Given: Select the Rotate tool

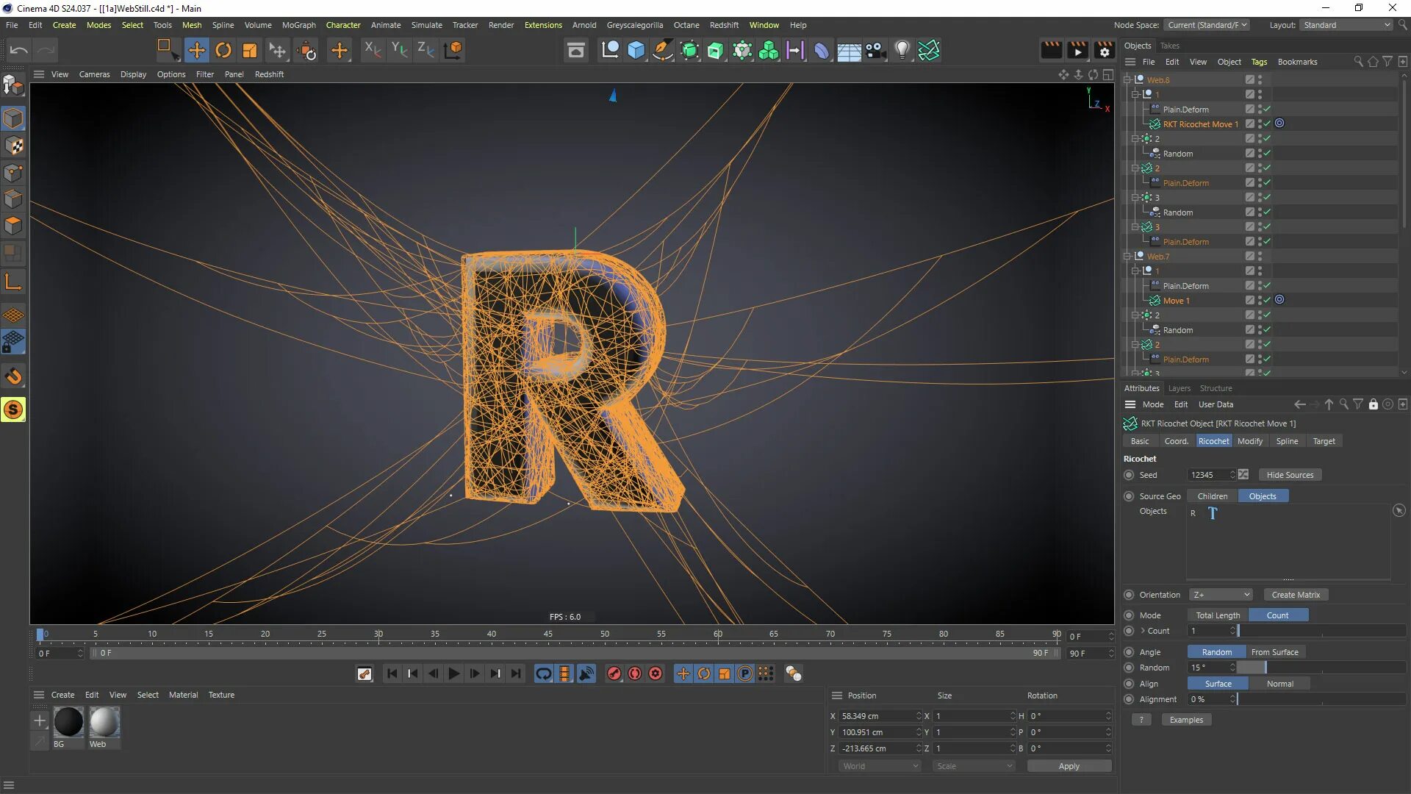Looking at the screenshot, I should click(x=223, y=50).
